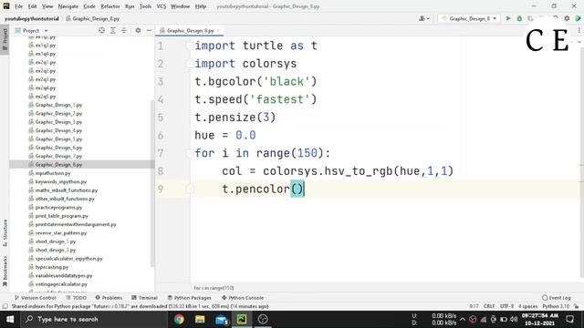
Task: Run Graphic_Design_8 with the green play button
Action: click(x=508, y=18)
